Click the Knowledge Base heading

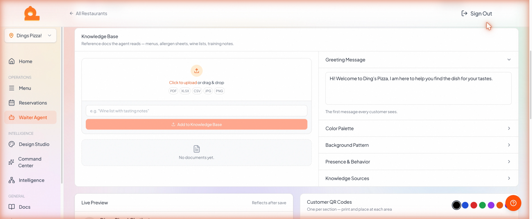100,36
